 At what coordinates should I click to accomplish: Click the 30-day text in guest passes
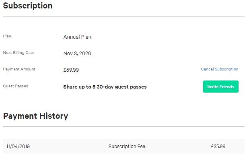coord(105,87)
